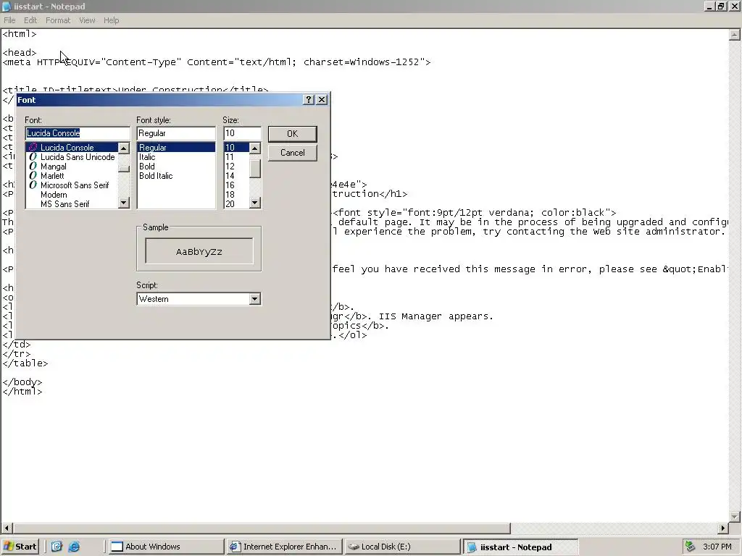742x556 pixels.
Task: Select Microsoft Sans Serif font
Action: coord(72,185)
